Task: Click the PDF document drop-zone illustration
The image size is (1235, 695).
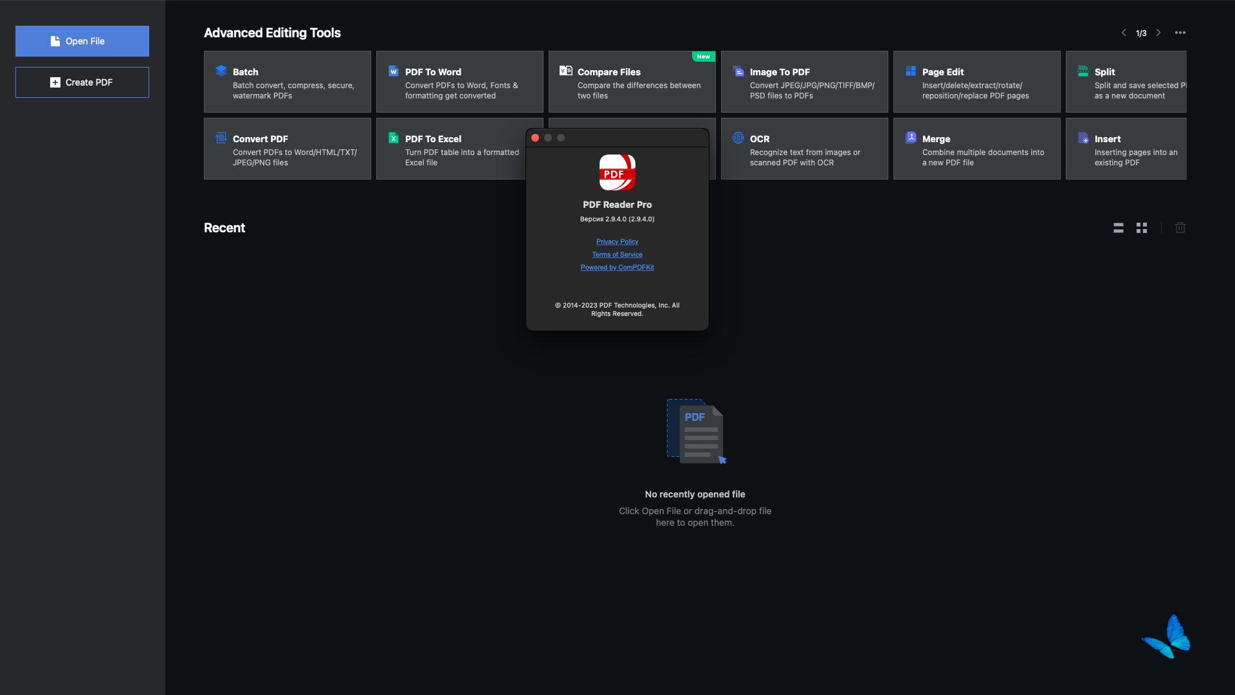Action: coord(696,431)
